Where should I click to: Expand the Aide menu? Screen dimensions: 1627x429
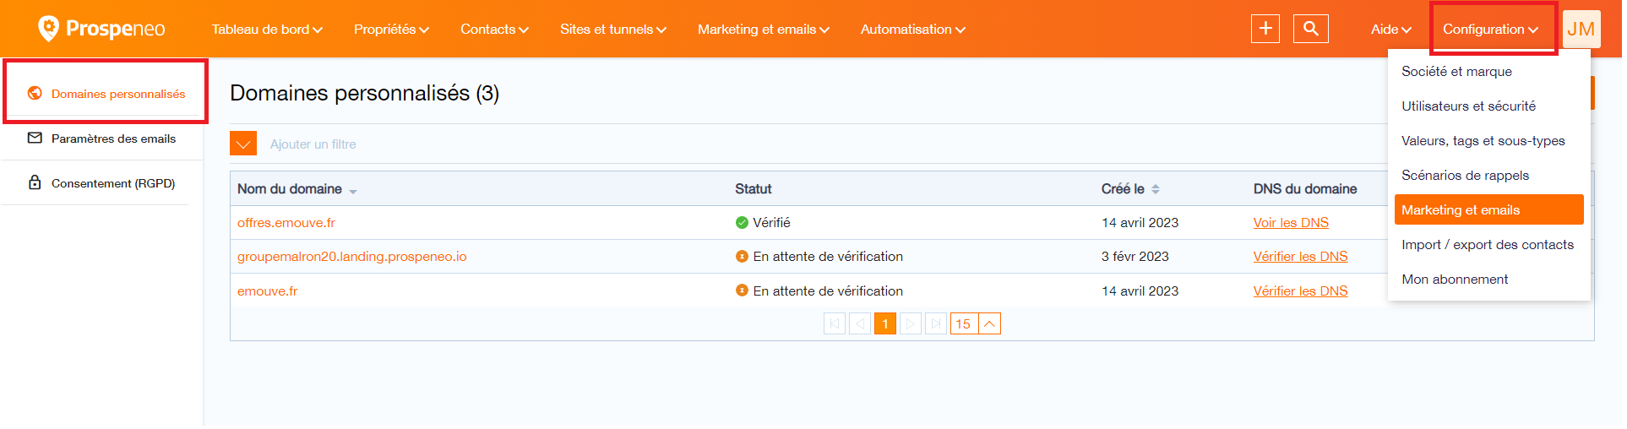click(1391, 29)
